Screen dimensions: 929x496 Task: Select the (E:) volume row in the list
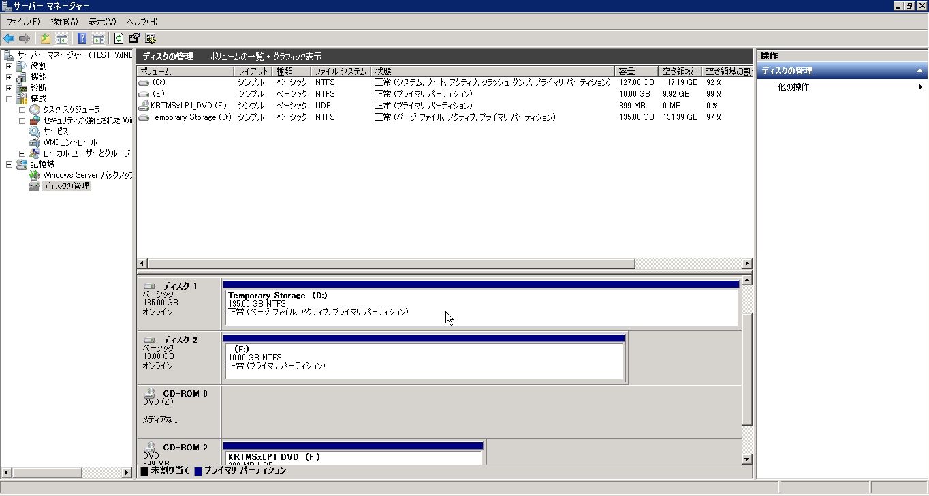[x=445, y=94]
